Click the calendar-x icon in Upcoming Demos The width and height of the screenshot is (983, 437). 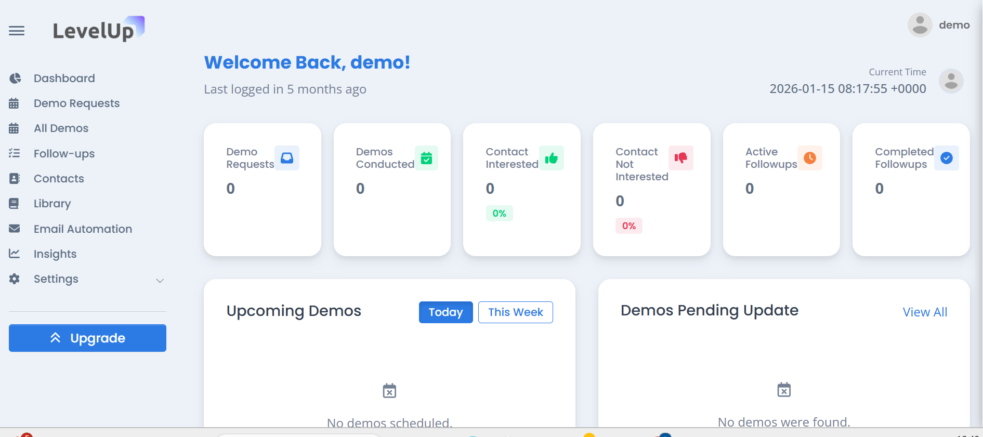pos(389,391)
